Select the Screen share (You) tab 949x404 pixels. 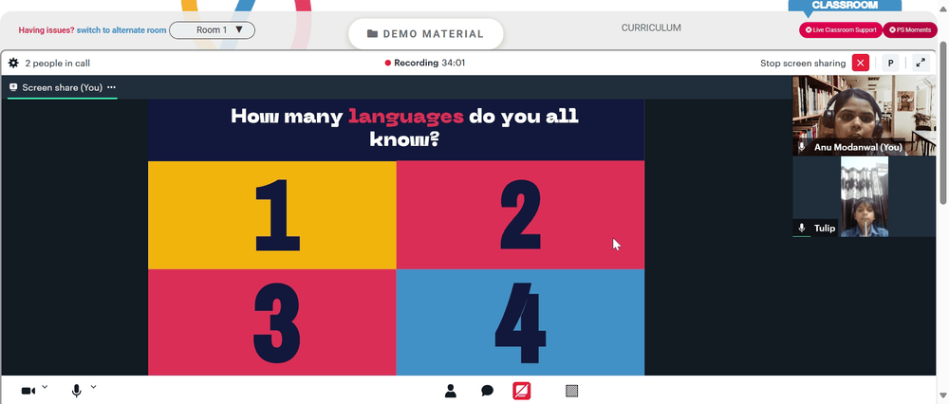(62, 87)
